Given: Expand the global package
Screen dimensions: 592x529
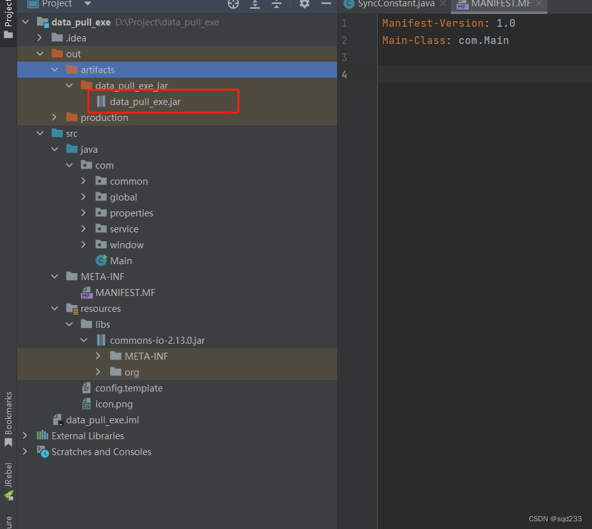Looking at the screenshot, I should tap(84, 197).
